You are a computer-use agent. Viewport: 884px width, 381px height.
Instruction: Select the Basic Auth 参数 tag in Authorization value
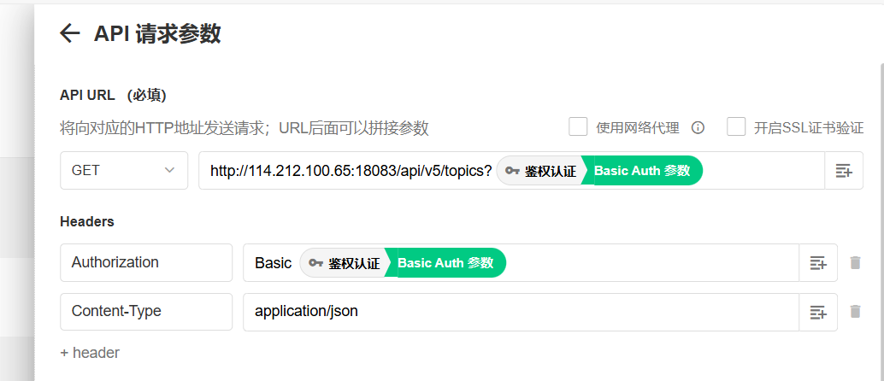446,263
